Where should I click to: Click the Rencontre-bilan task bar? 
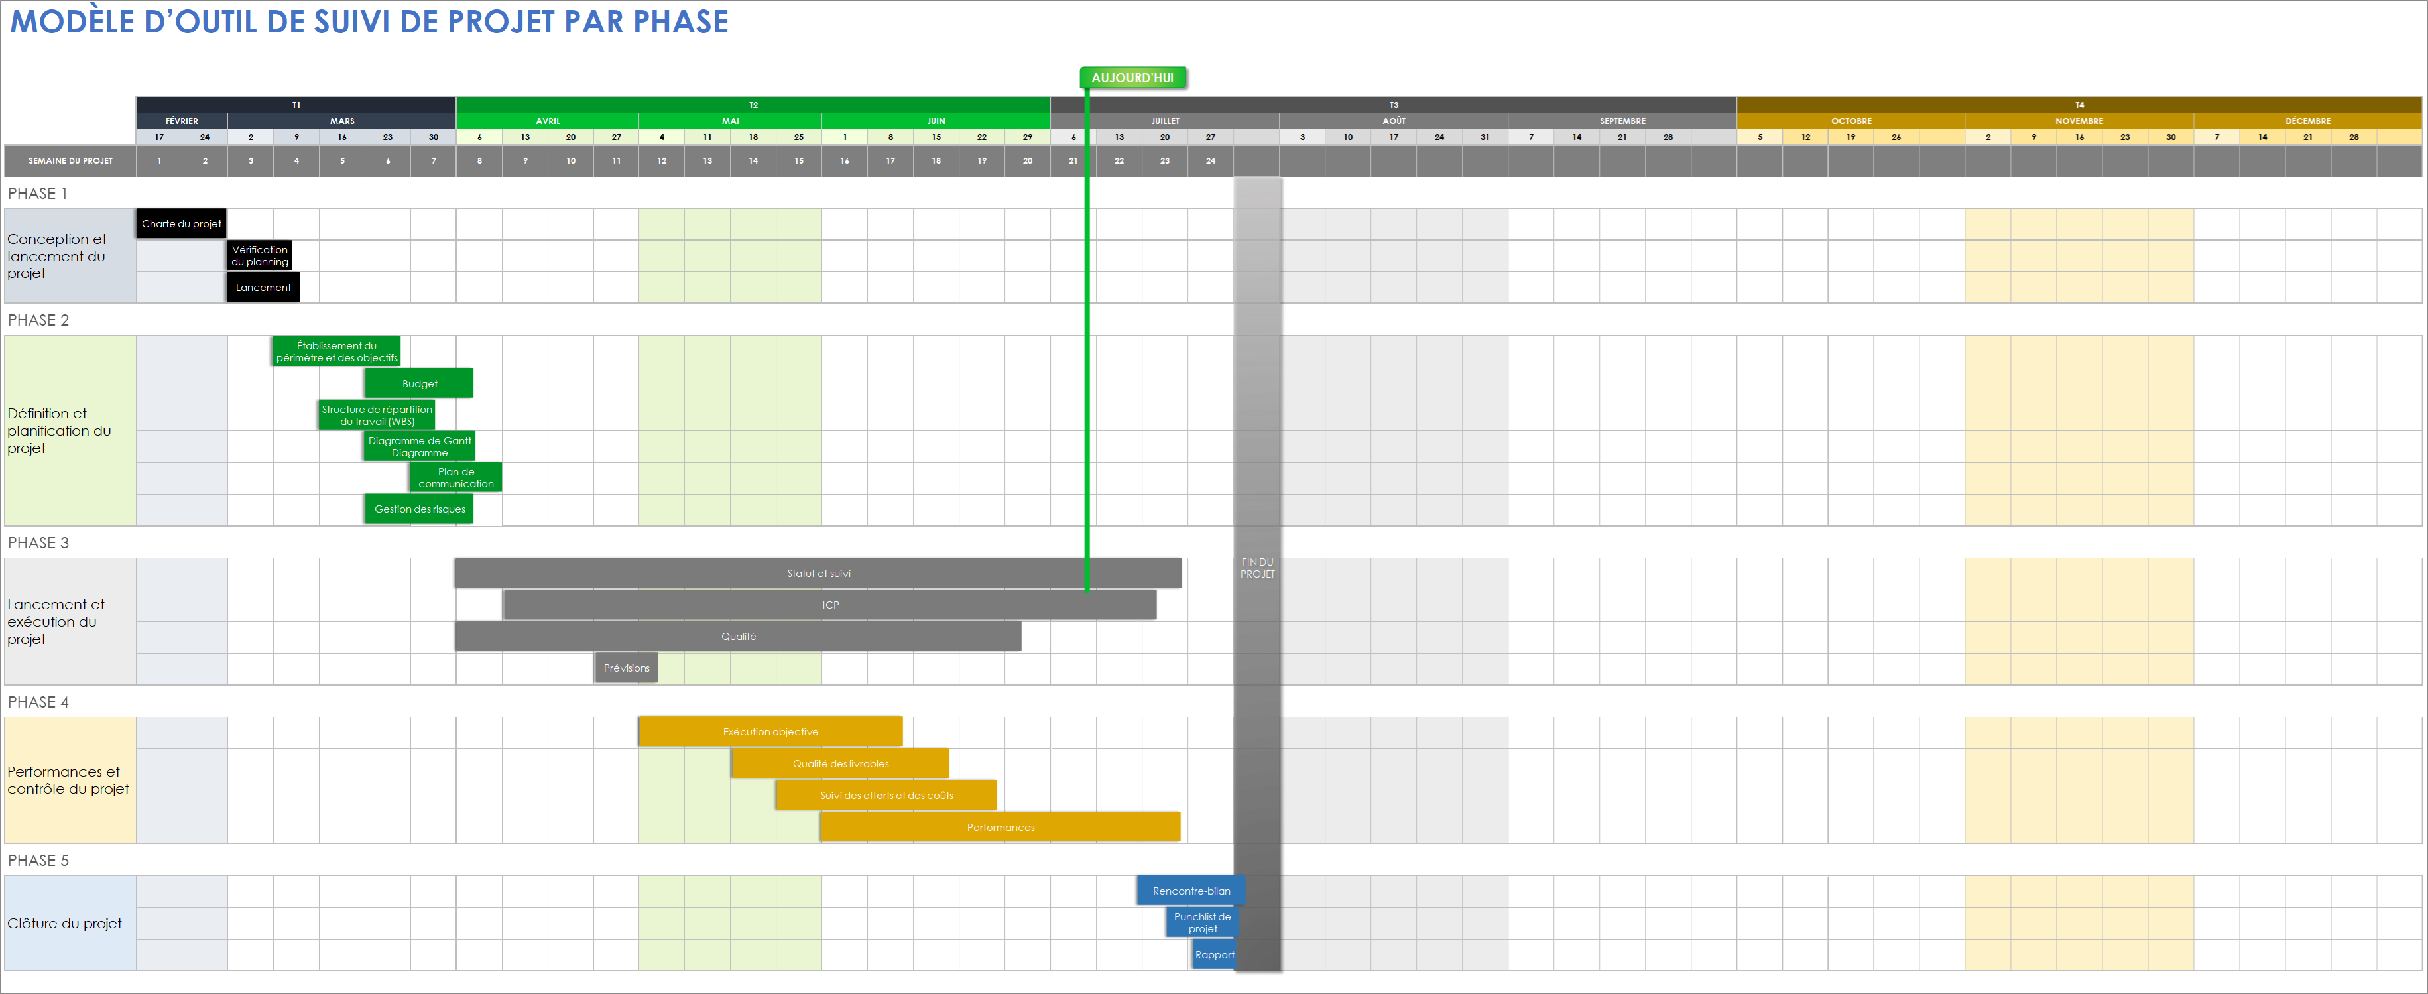click(x=1191, y=891)
